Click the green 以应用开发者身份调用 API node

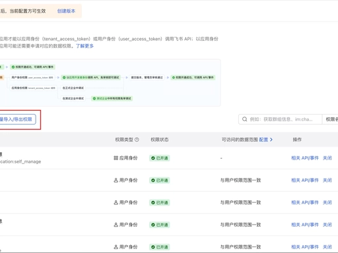point(91,77)
